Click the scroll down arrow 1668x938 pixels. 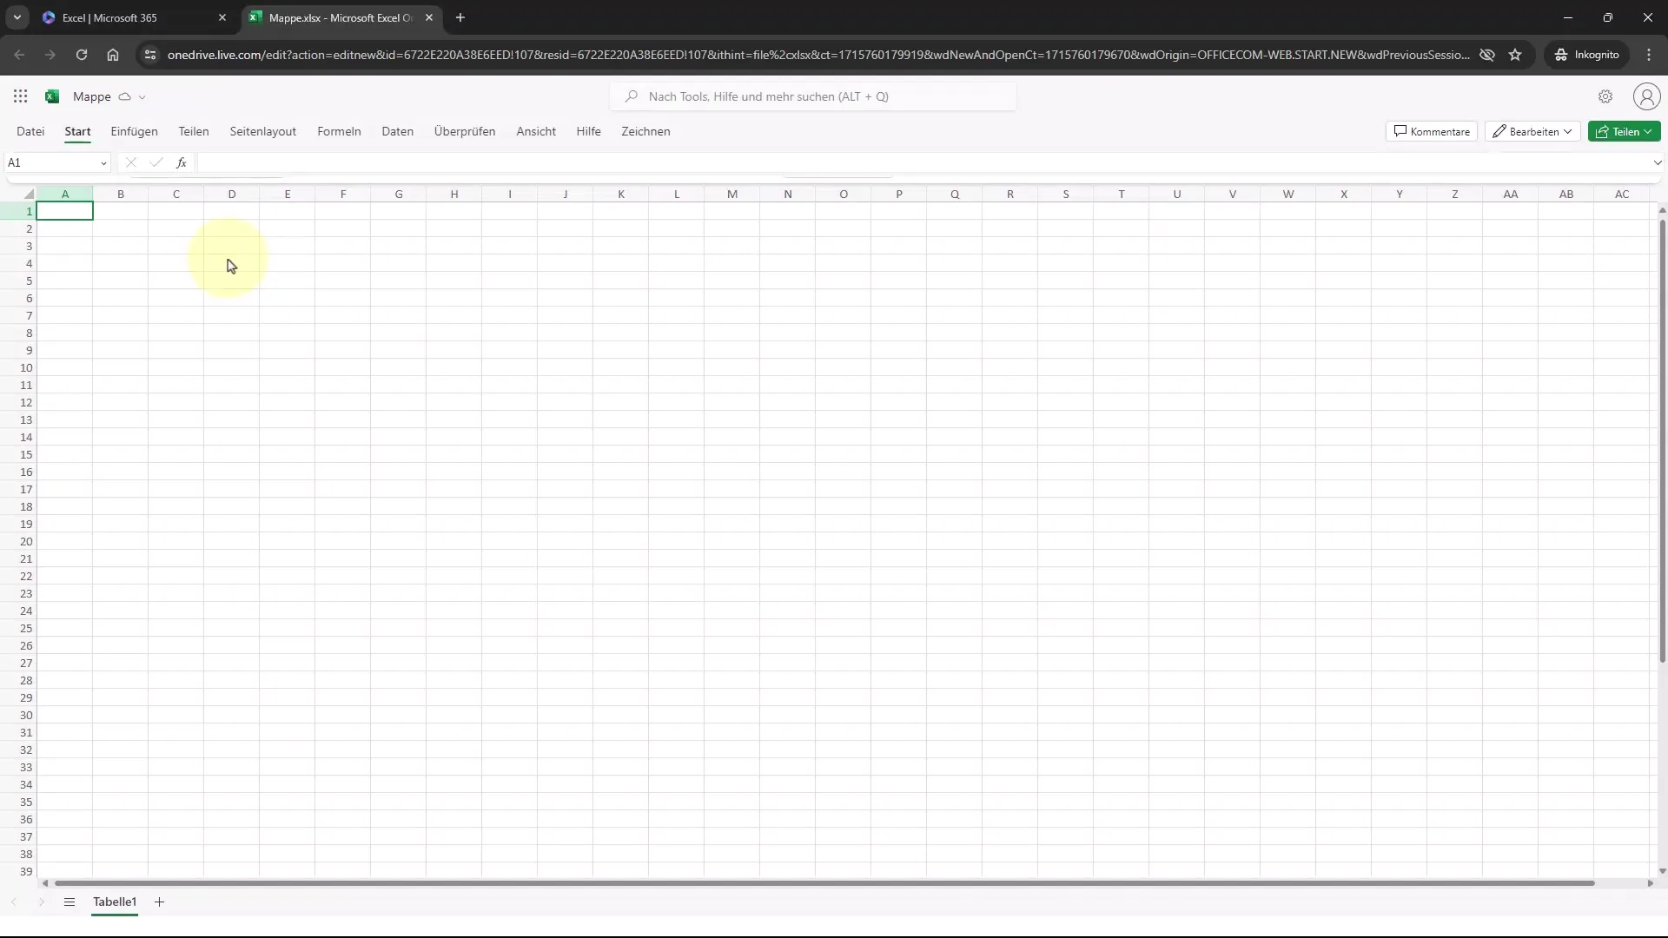[1662, 870]
